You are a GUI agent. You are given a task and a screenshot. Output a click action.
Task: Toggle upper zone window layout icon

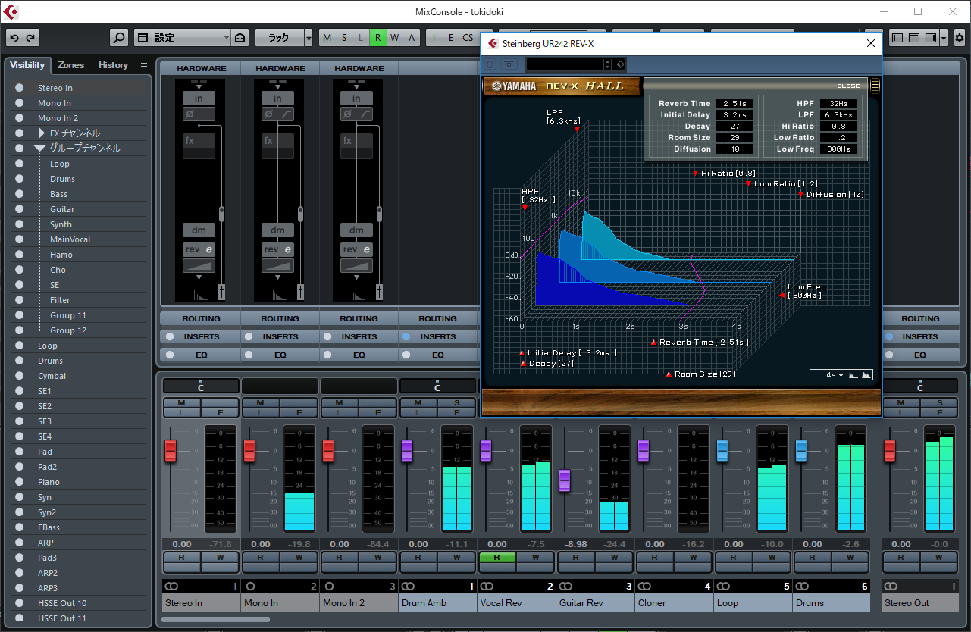pyautogui.click(x=914, y=38)
